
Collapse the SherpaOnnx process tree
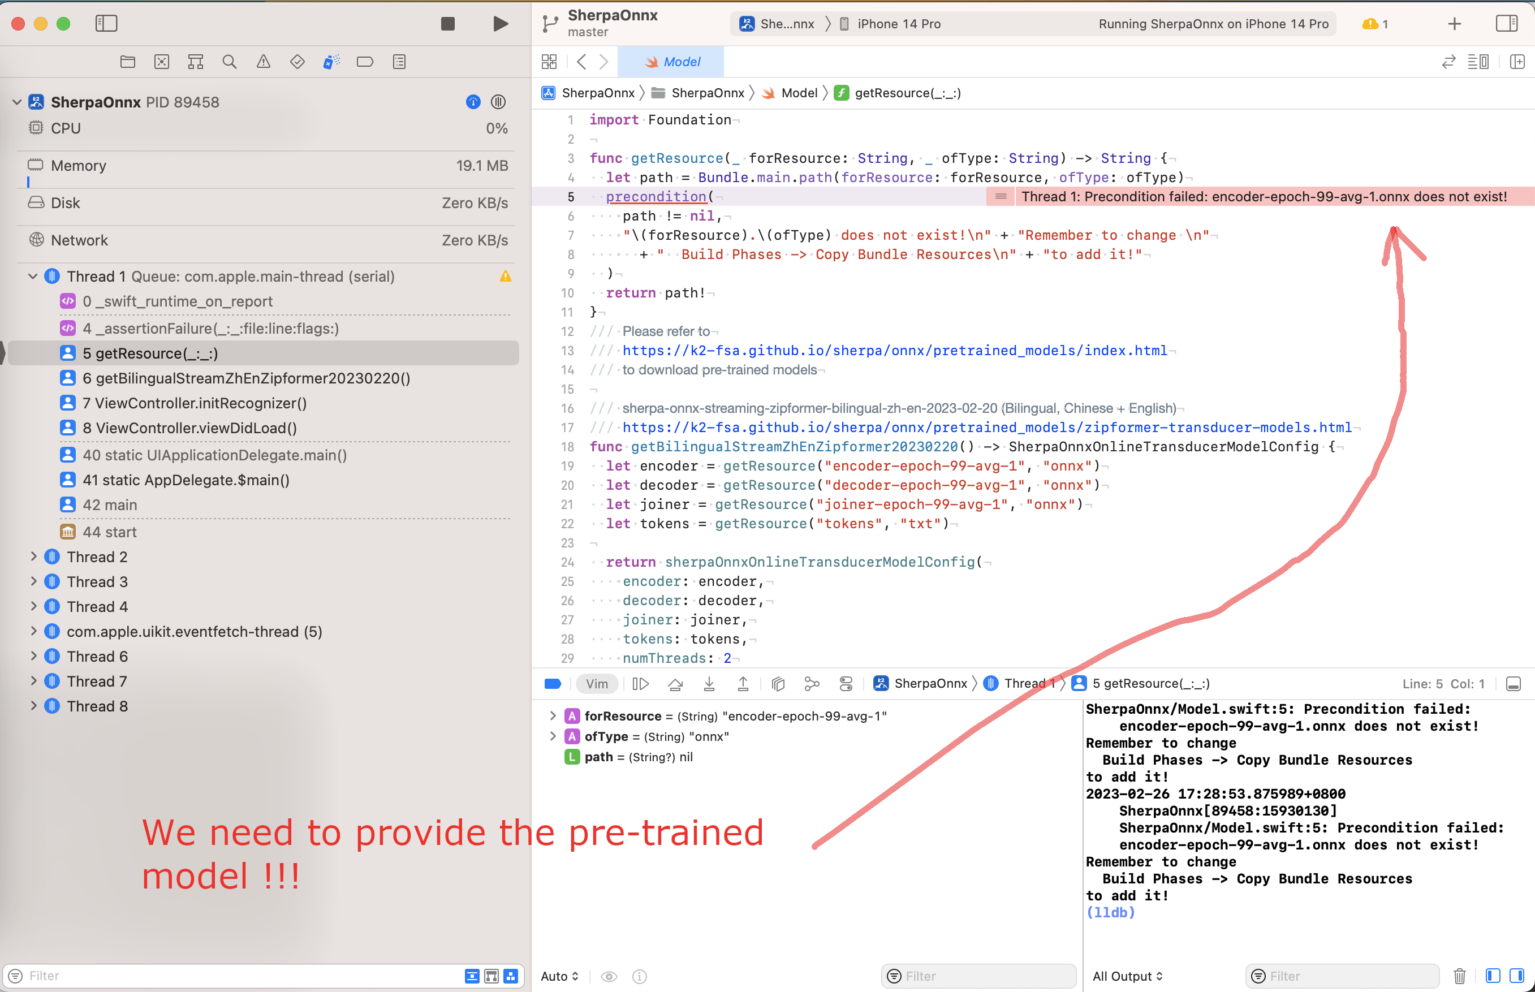click(x=18, y=102)
